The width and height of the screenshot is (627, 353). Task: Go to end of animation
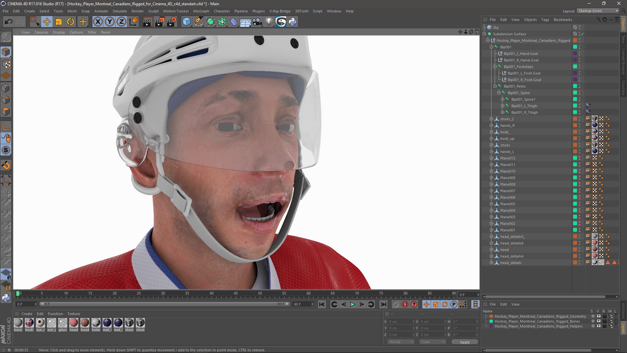pos(383,305)
